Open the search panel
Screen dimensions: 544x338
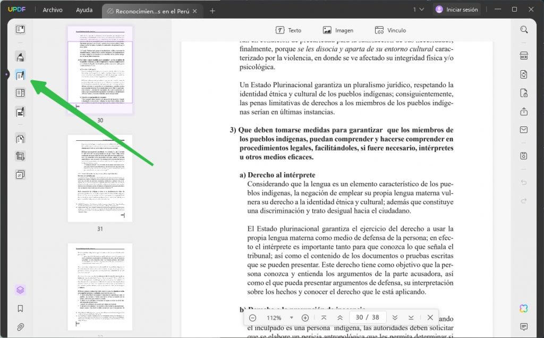[x=524, y=30]
